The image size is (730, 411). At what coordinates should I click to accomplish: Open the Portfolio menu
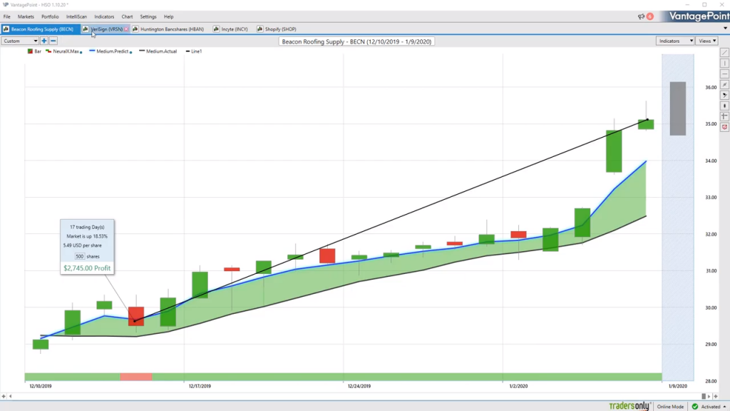tap(50, 17)
